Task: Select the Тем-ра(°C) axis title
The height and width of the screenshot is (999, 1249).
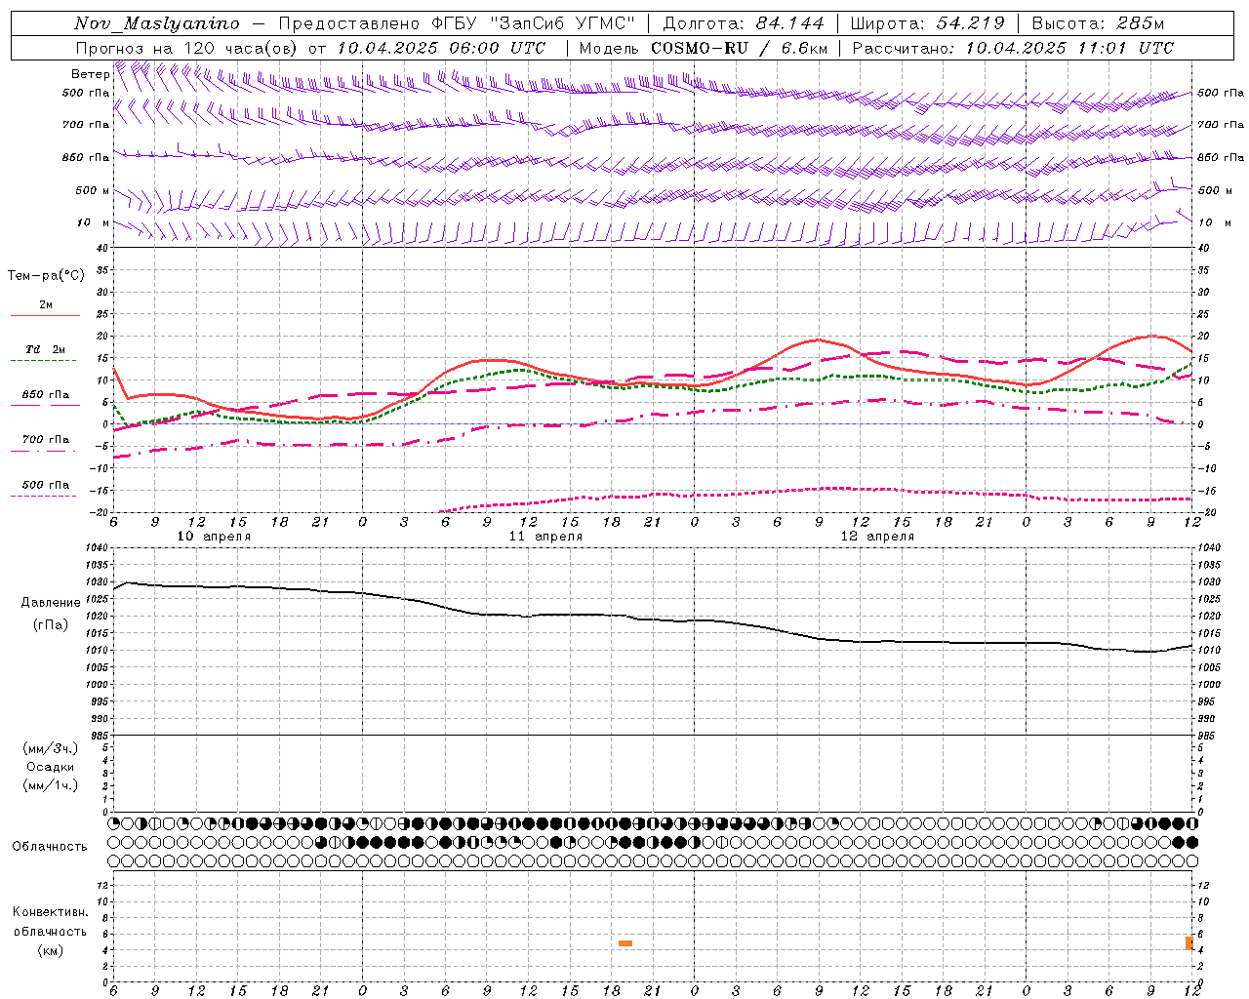Action: click(46, 275)
